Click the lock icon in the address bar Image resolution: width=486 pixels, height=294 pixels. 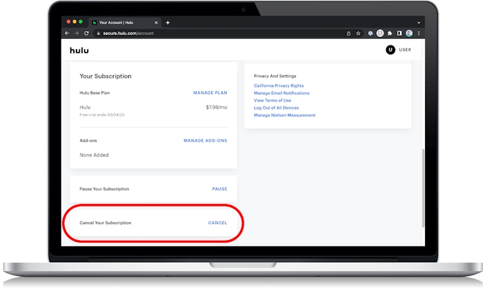tap(98, 33)
